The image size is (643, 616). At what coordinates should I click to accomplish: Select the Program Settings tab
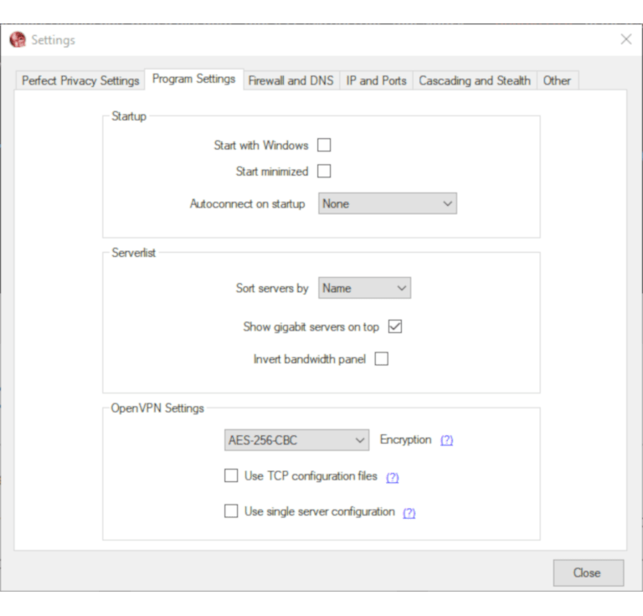(x=194, y=79)
